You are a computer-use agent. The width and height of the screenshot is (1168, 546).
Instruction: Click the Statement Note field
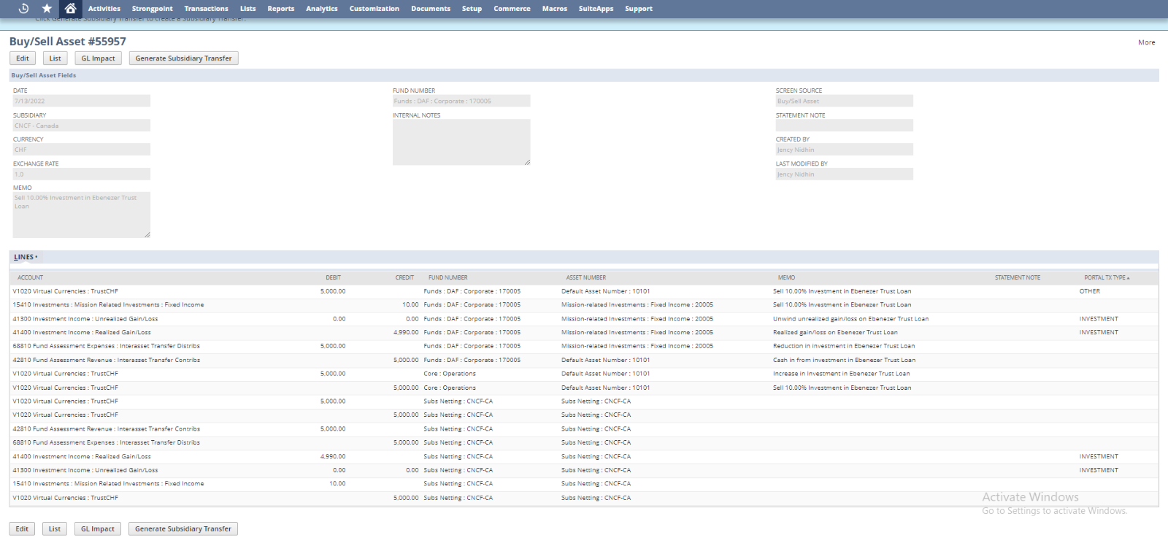point(844,126)
